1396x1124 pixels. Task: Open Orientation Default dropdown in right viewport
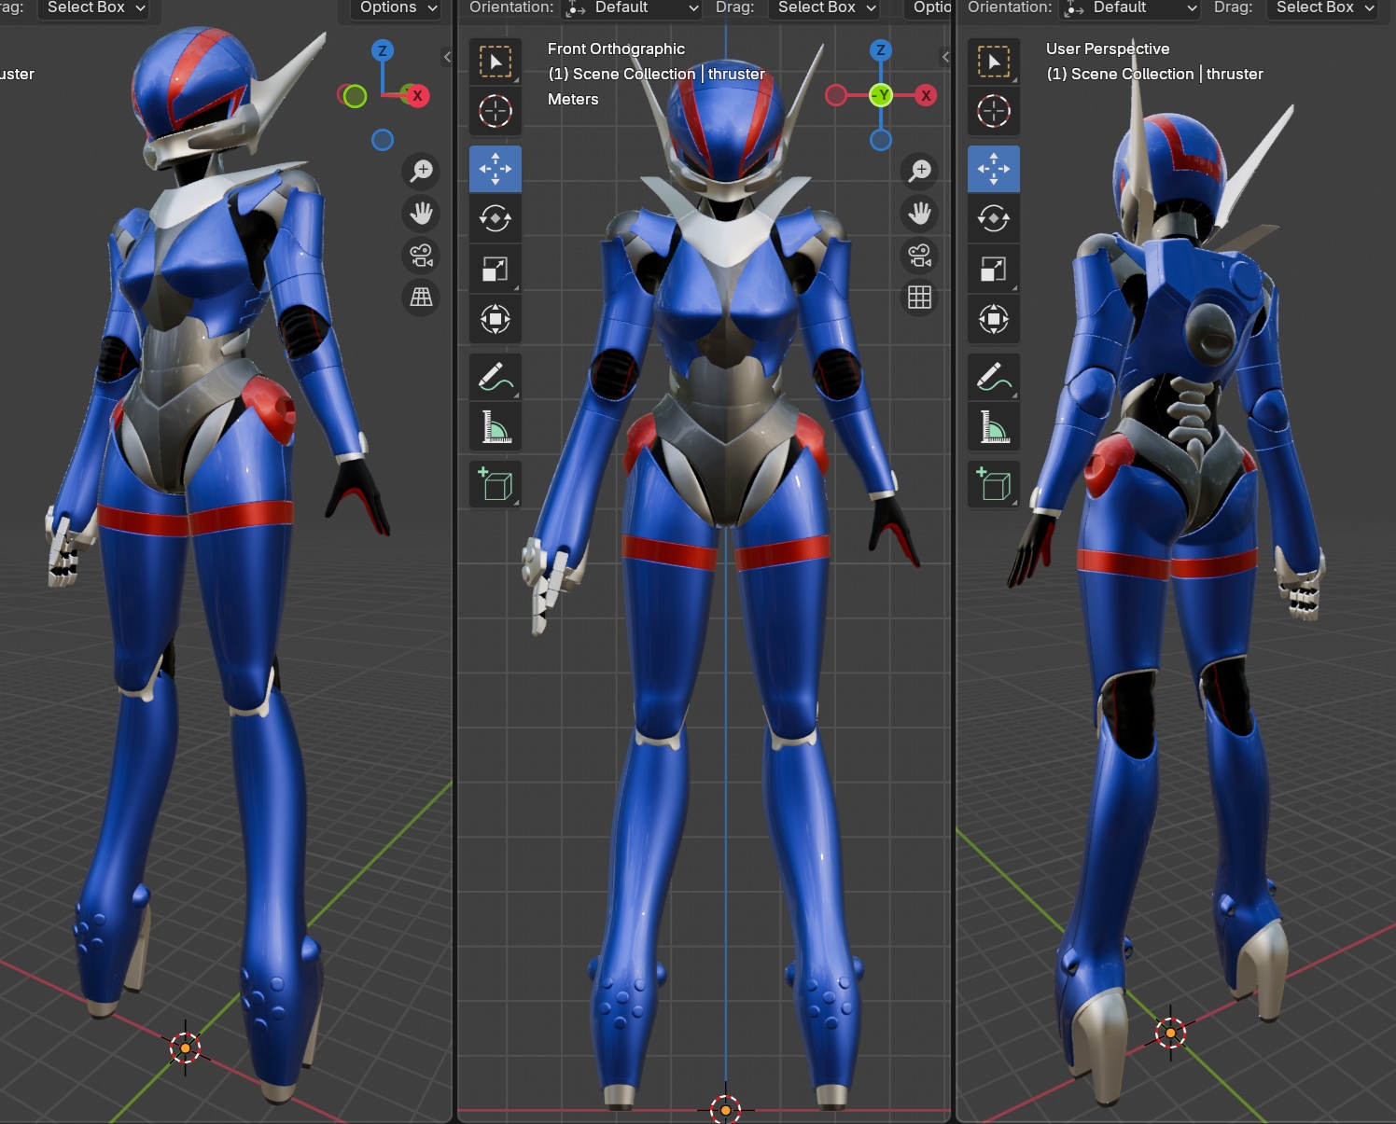click(x=1131, y=8)
